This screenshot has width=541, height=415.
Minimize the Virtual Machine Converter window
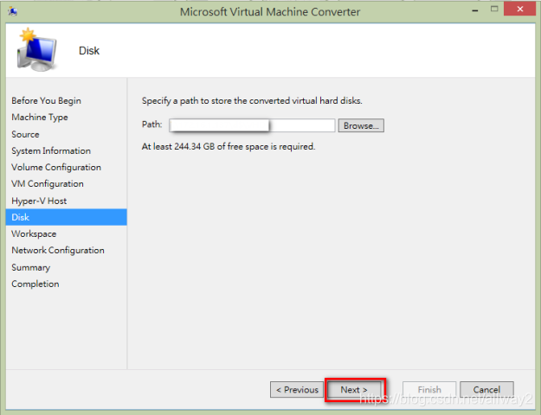(475, 10)
